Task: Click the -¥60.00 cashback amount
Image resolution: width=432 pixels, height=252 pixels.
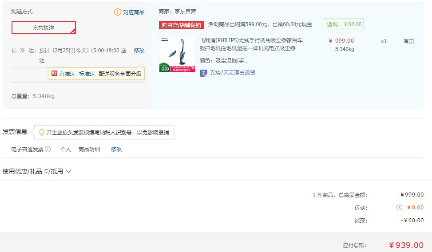Action: [412, 220]
